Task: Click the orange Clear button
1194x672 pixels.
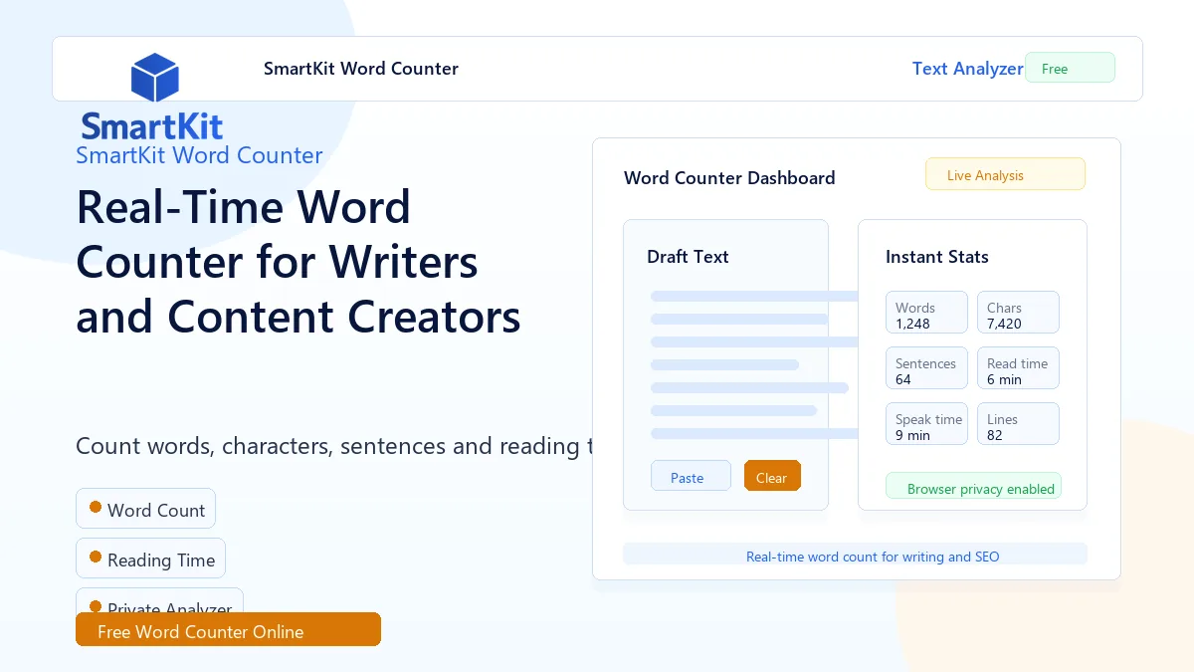Action: (x=772, y=476)
